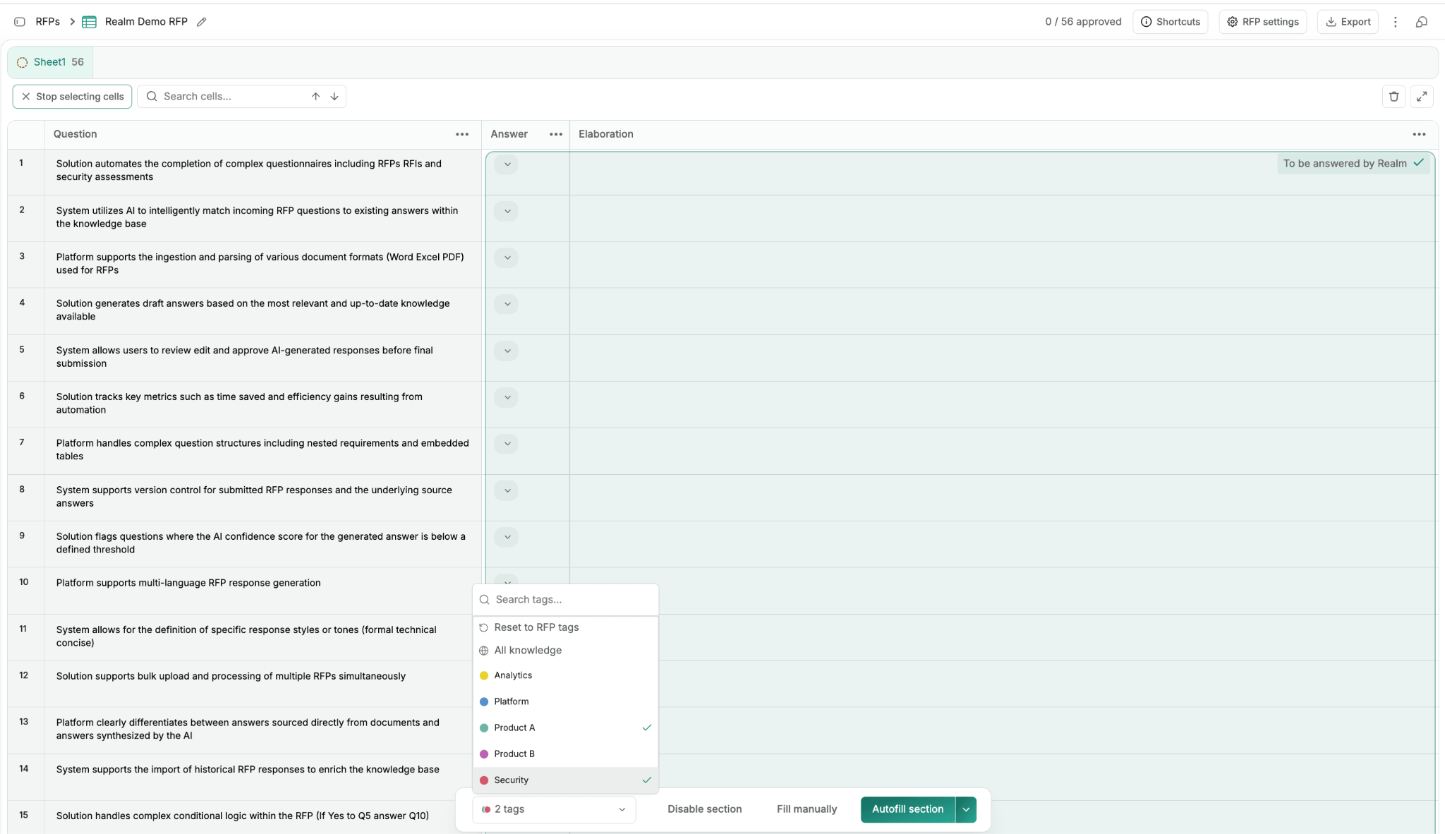Open answer dropdown for row 4
Screen dimensions: 1445x834
tap(507, 304)
